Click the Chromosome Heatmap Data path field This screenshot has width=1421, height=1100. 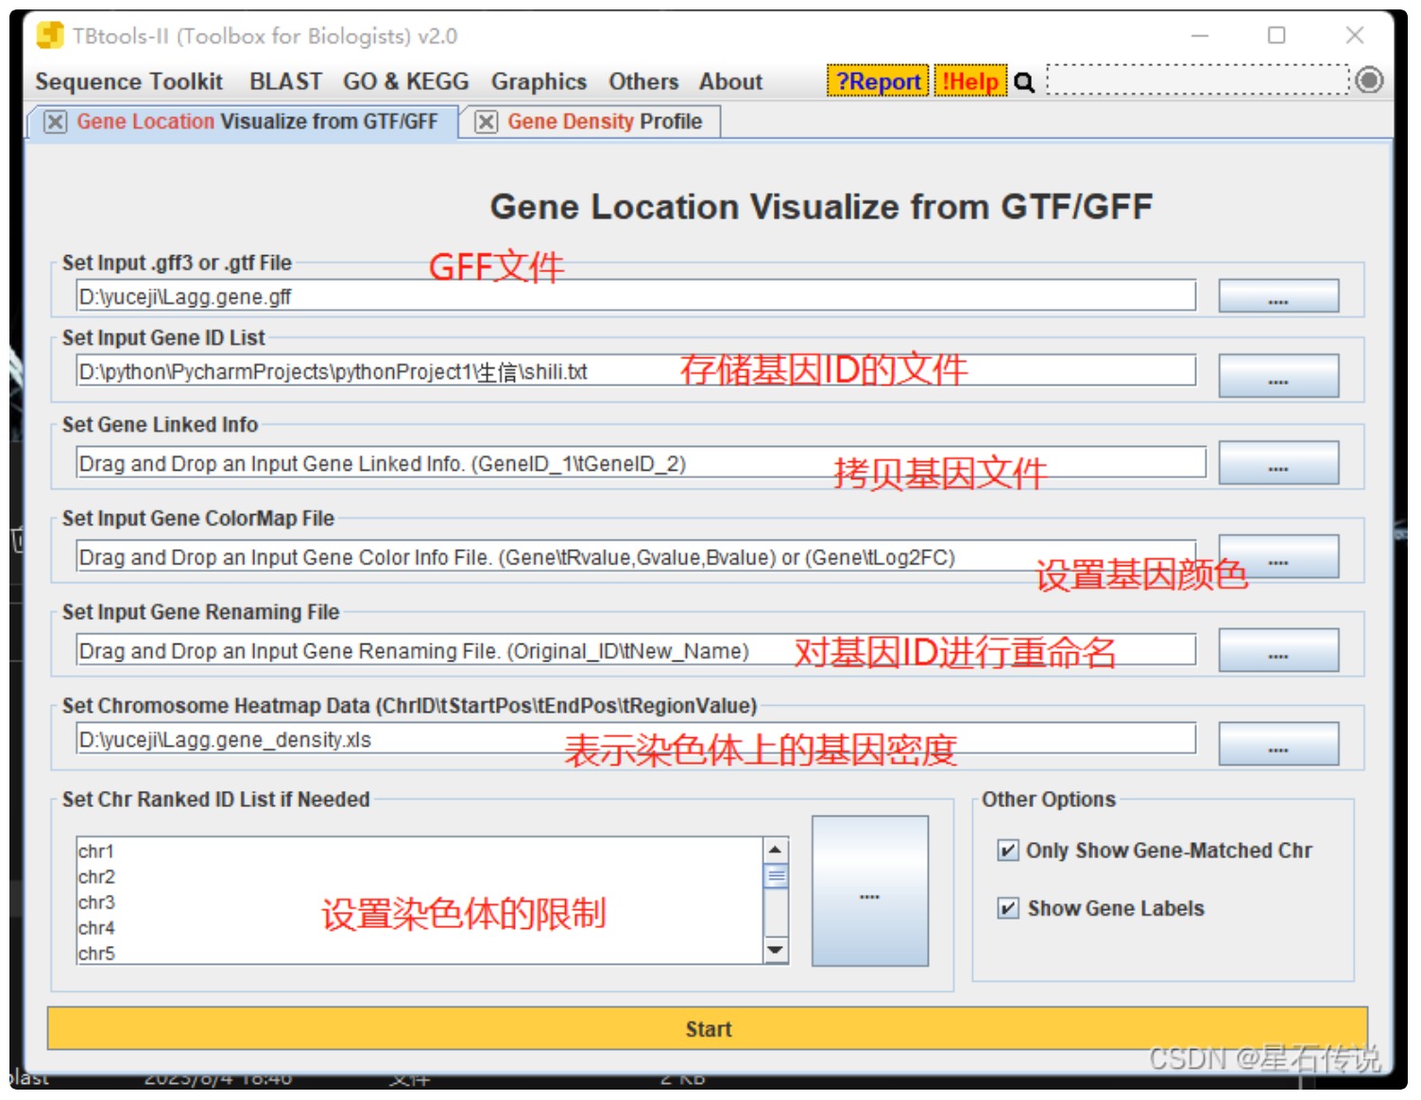tap(636, 739)
